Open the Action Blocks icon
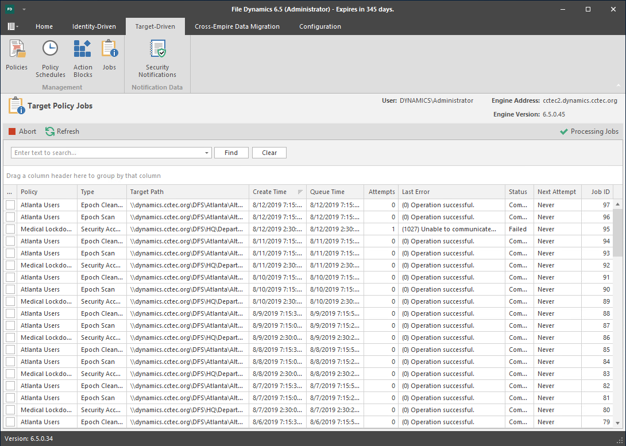The image size is (626, 446). (x=83, y=50)
